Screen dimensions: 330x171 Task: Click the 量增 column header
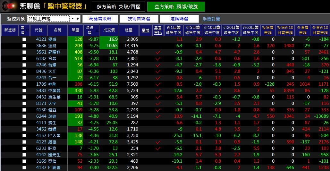(x=145, y=30)
